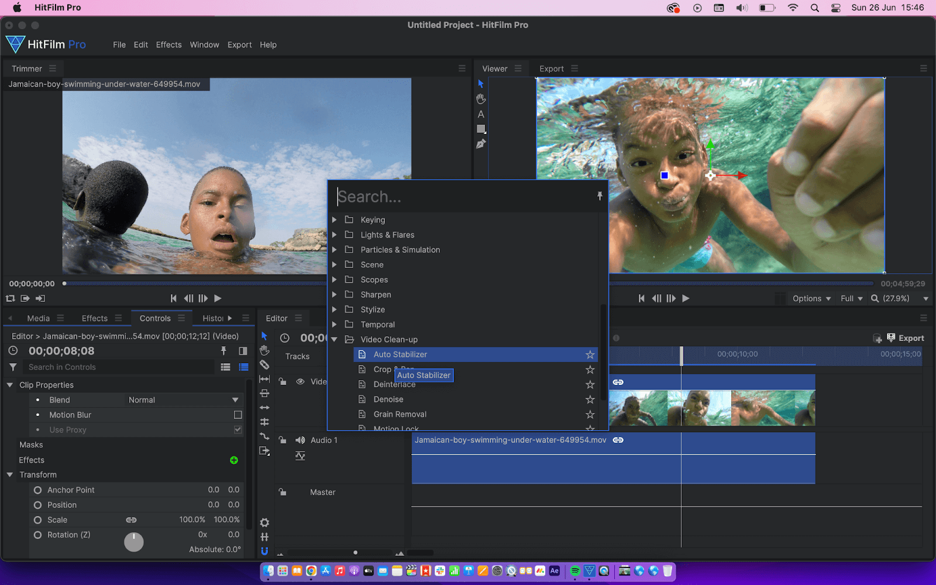Open the File menu

coord(119,44)
